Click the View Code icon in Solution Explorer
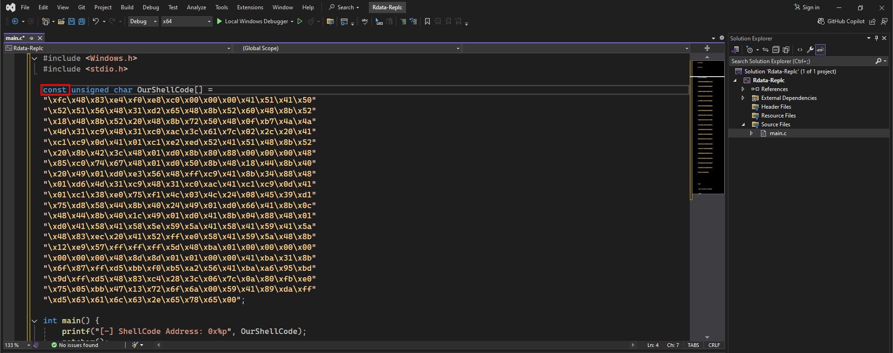This screenshot has height=353, width=893. tap(800, 50)
